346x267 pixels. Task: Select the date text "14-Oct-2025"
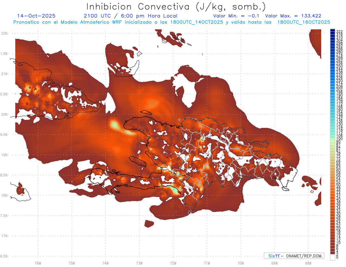pyautogui.click(x=36, y=16)
